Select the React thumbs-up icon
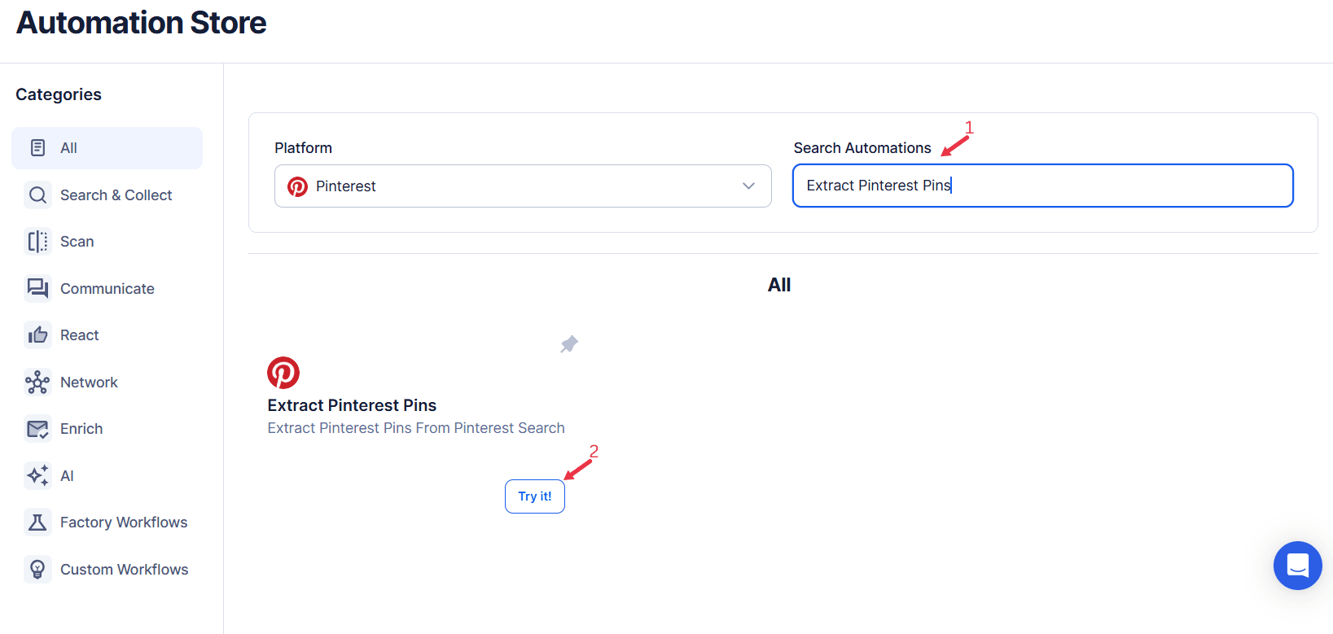This screenshot has height=634, width=1333. (37, 334)
